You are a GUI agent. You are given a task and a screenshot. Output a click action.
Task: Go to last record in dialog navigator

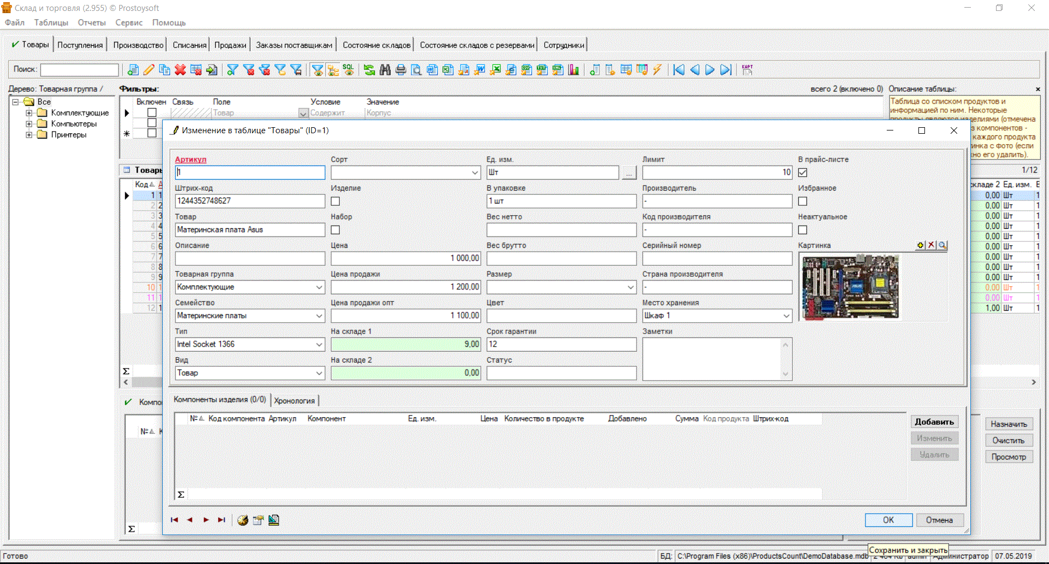point(221,520)
